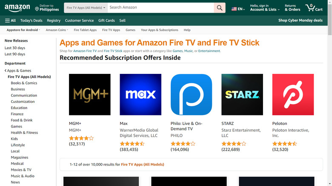332x186 pixels.
Task: Select the Max app icon
Action: 140,94
